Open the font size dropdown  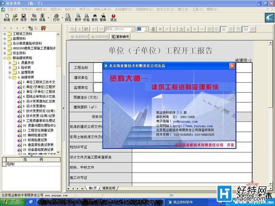(x=147, y=29)
